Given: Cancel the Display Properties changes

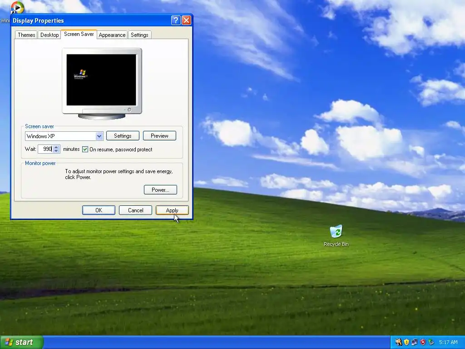Looking at the screenshot, I should [135, 210].
